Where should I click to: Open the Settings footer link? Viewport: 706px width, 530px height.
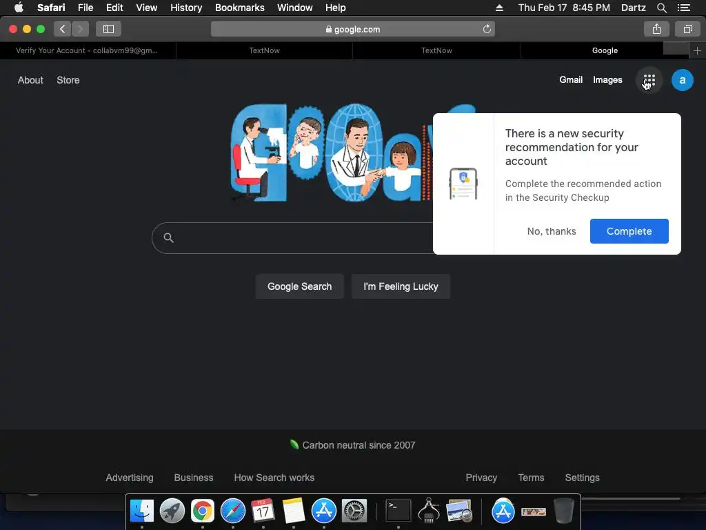click(x=582, y=478)
